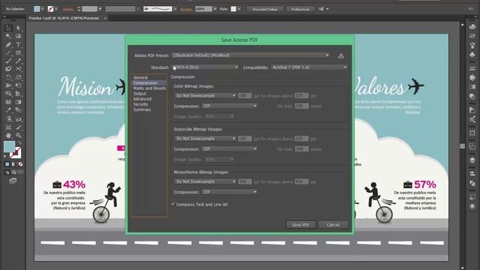Image resolution: width=480 pixels, height=270 pixels.
Task: Select the Scale tool
Action: click(19, 77)
